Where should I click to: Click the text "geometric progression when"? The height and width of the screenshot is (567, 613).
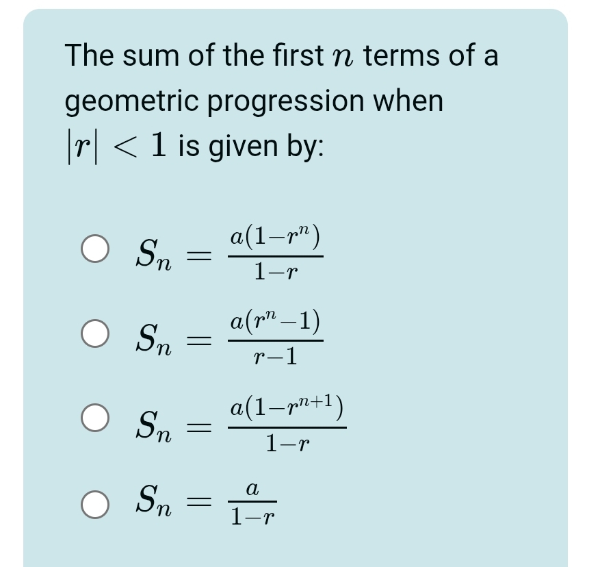(x=255, y=101)
